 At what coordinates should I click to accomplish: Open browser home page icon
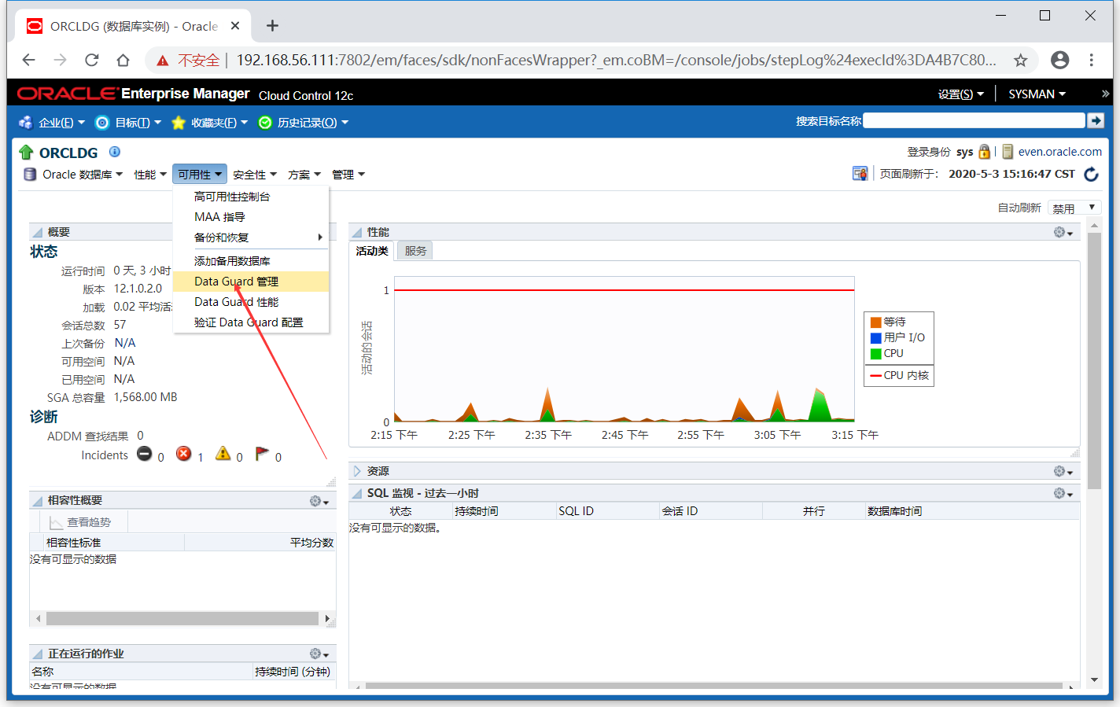coord(123,60)
